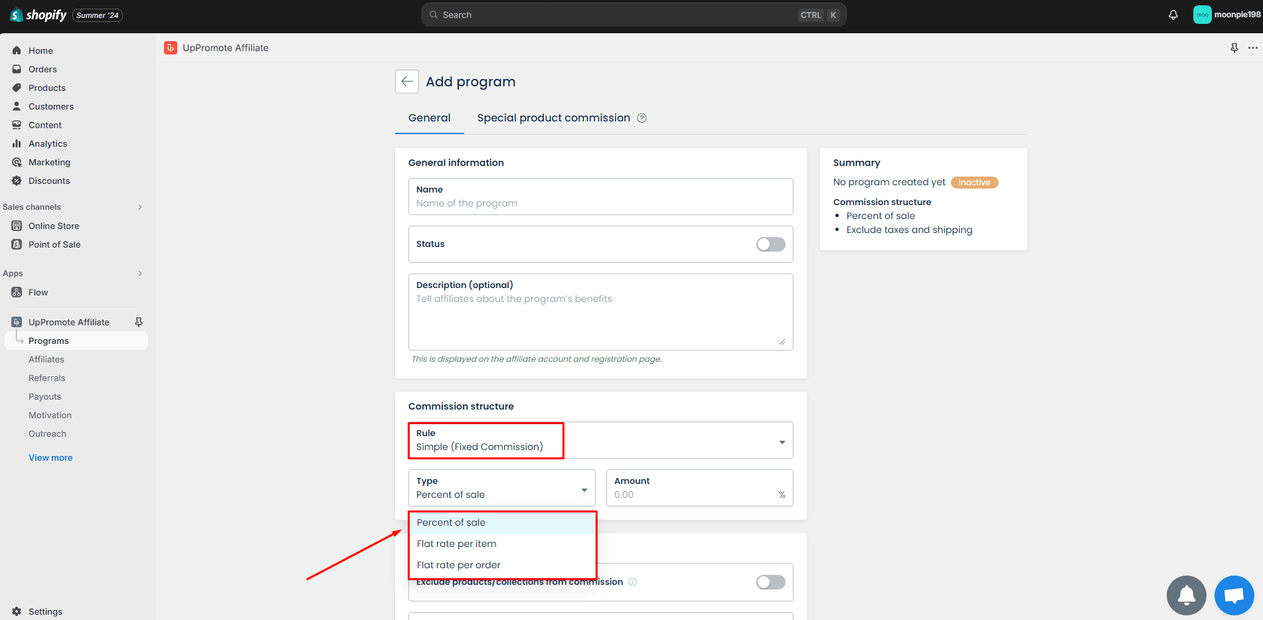Go back with the arrow button
This screenshot has width=1263, height=620.
coord(407,82)
